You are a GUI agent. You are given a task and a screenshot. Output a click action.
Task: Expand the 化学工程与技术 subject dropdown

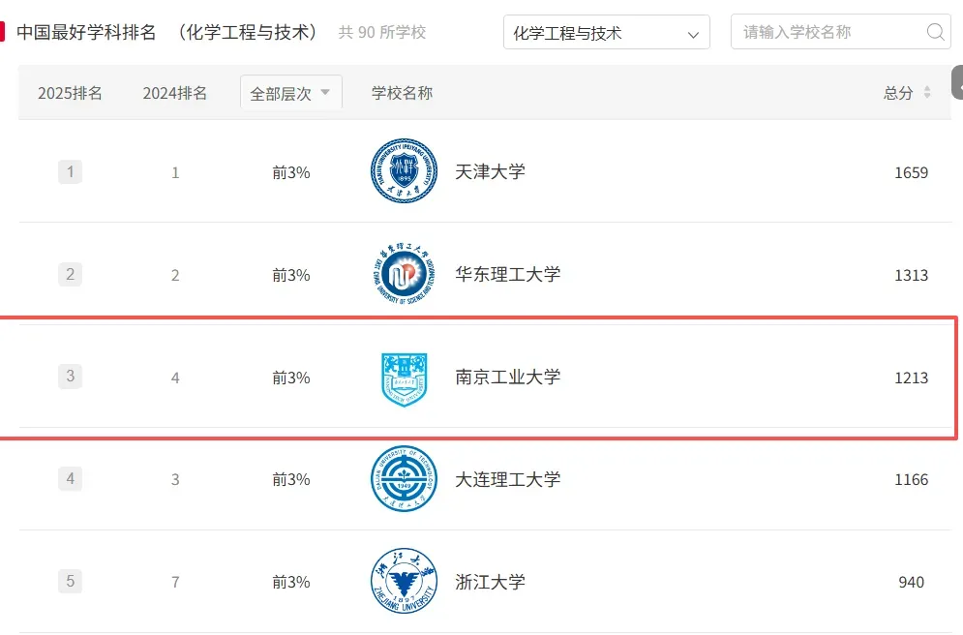[607, 32]
